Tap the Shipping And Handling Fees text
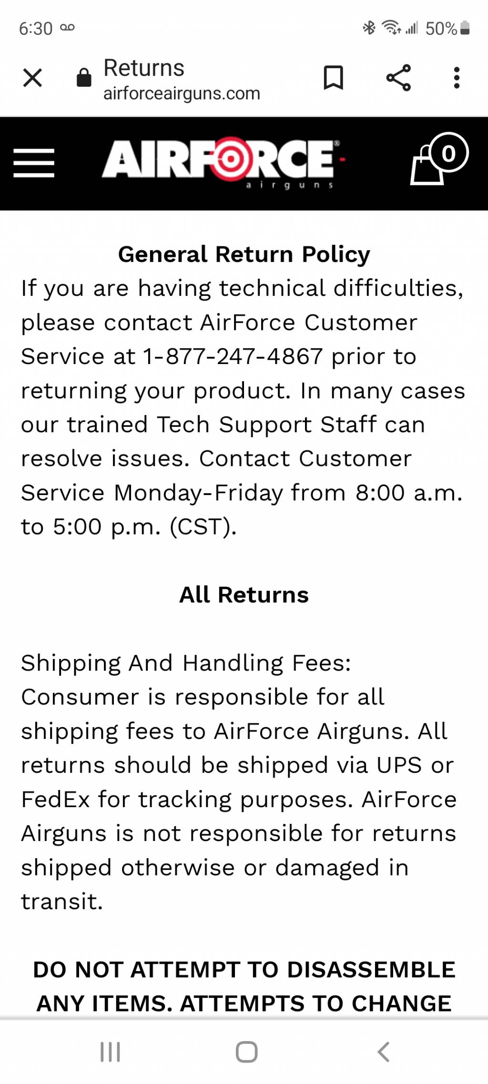This screenshot has height=1084, width=488. [186, 663]
